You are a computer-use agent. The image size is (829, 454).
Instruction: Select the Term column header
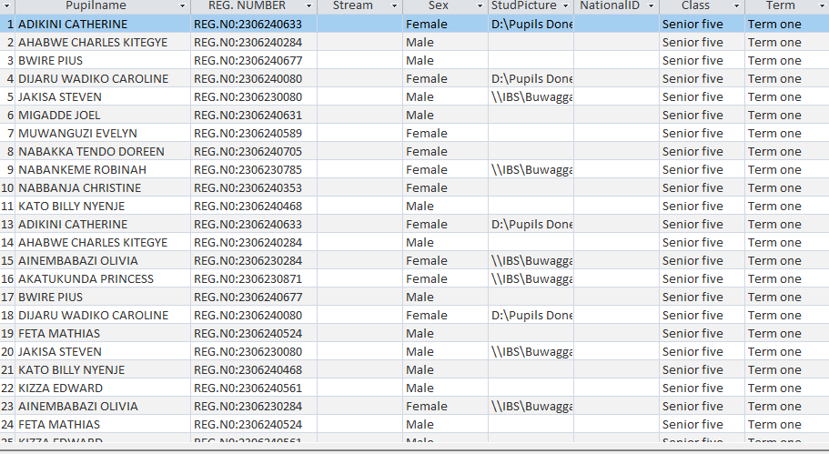point(780,6)
